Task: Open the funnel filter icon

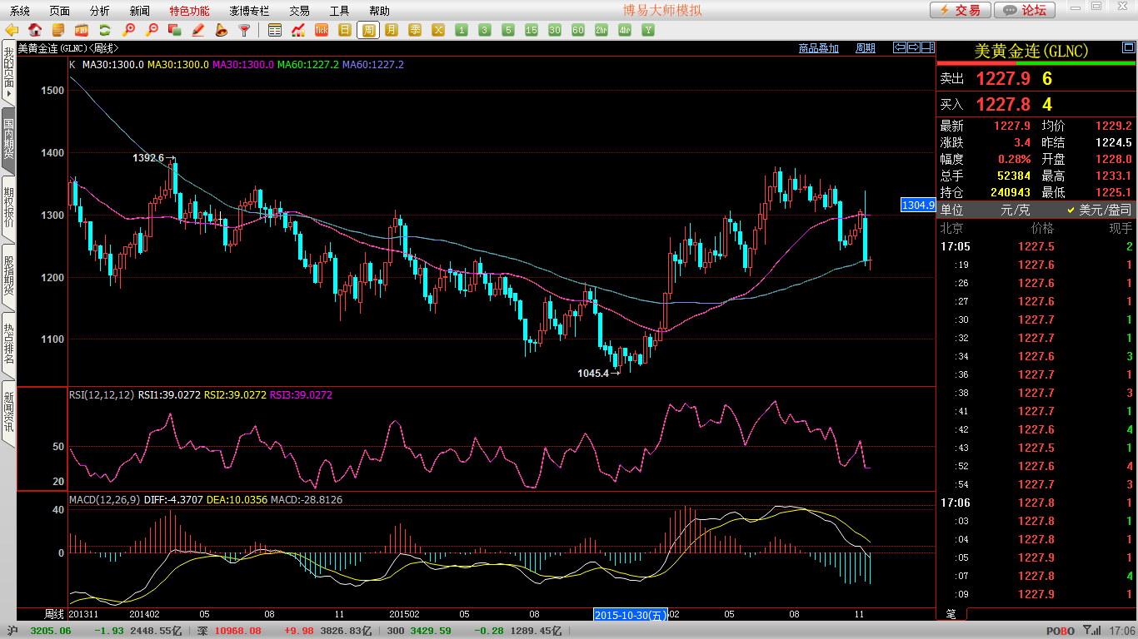Action: pos(244,30)
